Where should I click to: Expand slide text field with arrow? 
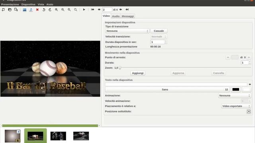(x=250, y=84)
